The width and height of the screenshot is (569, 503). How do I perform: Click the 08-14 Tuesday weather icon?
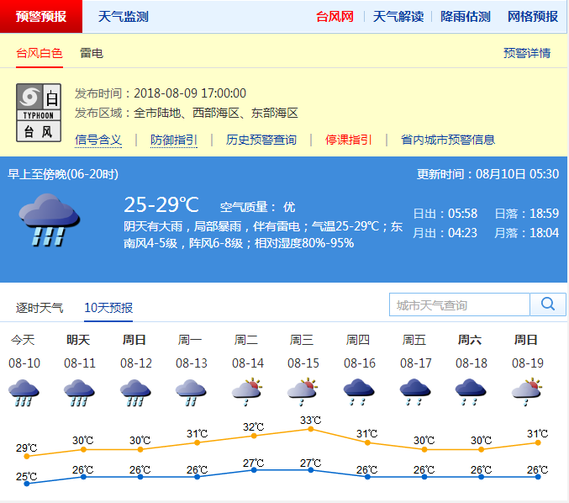[247, 393]
